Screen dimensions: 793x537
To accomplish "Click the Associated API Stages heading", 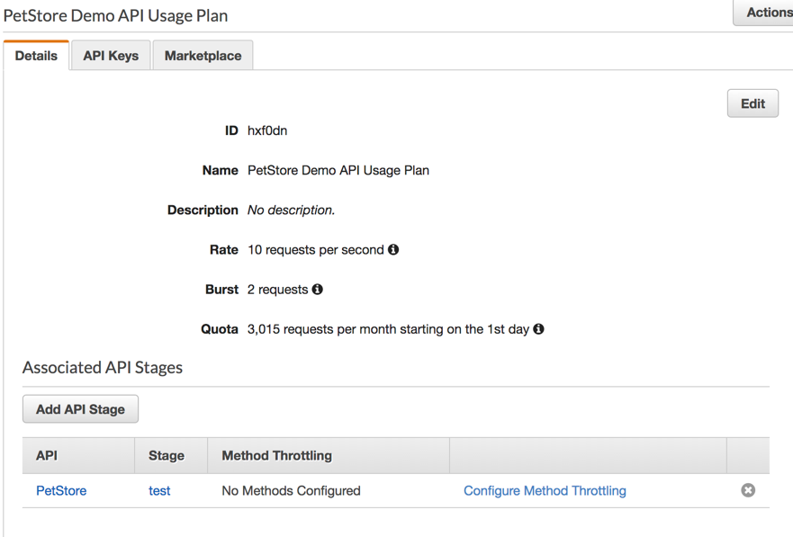I will click(x=103, y=367).
